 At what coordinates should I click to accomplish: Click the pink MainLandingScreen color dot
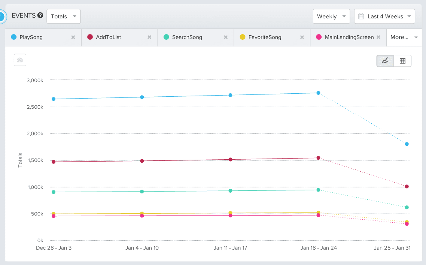[x=319, y=37]
